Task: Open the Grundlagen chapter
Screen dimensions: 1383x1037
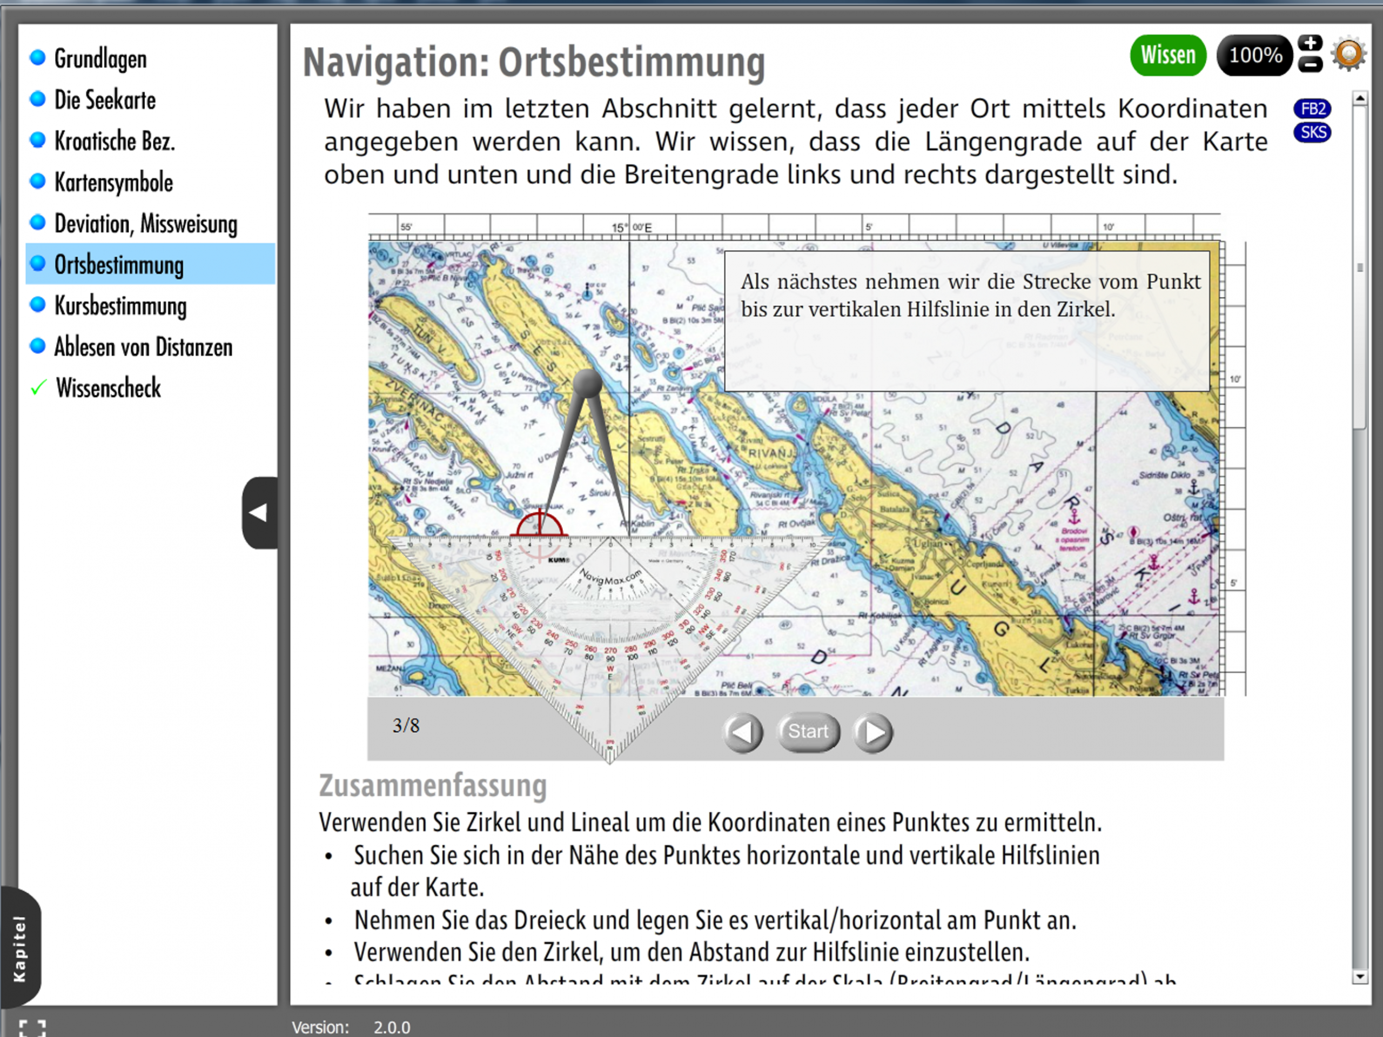Action: coord(100,59)
